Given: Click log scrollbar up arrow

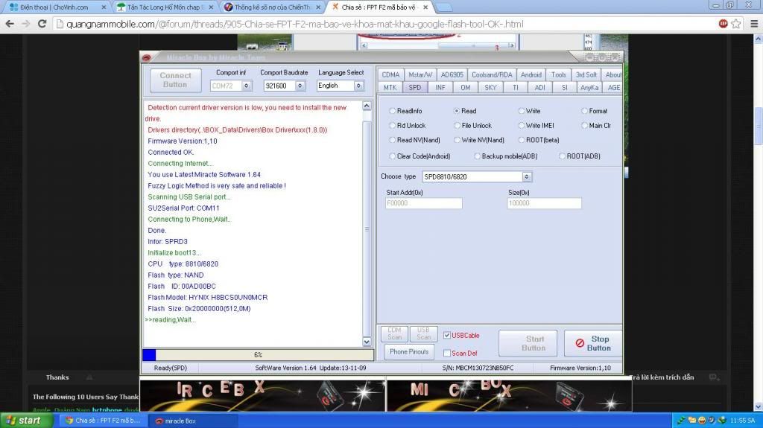Looking at the screenshot, I should pos(367,106).
